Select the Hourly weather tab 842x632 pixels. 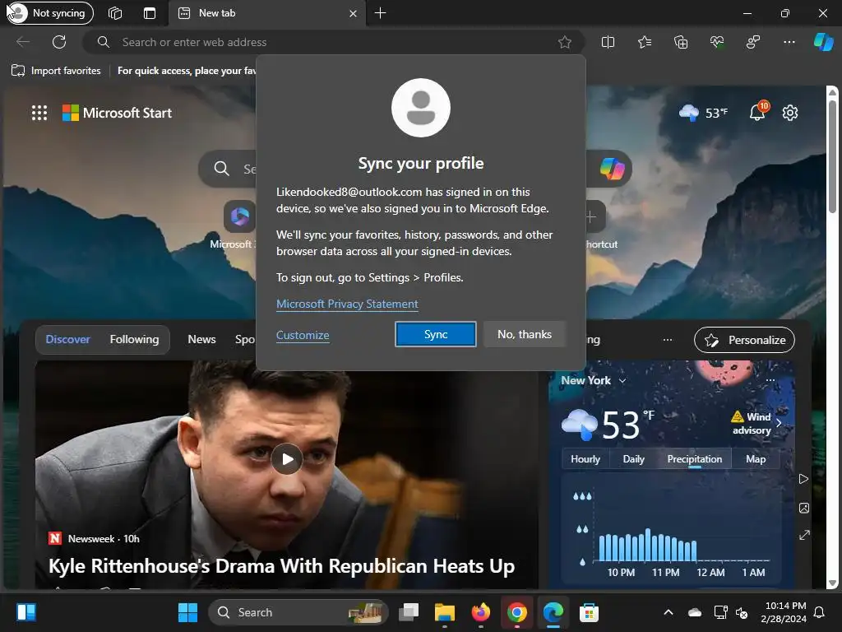point(585,459)
